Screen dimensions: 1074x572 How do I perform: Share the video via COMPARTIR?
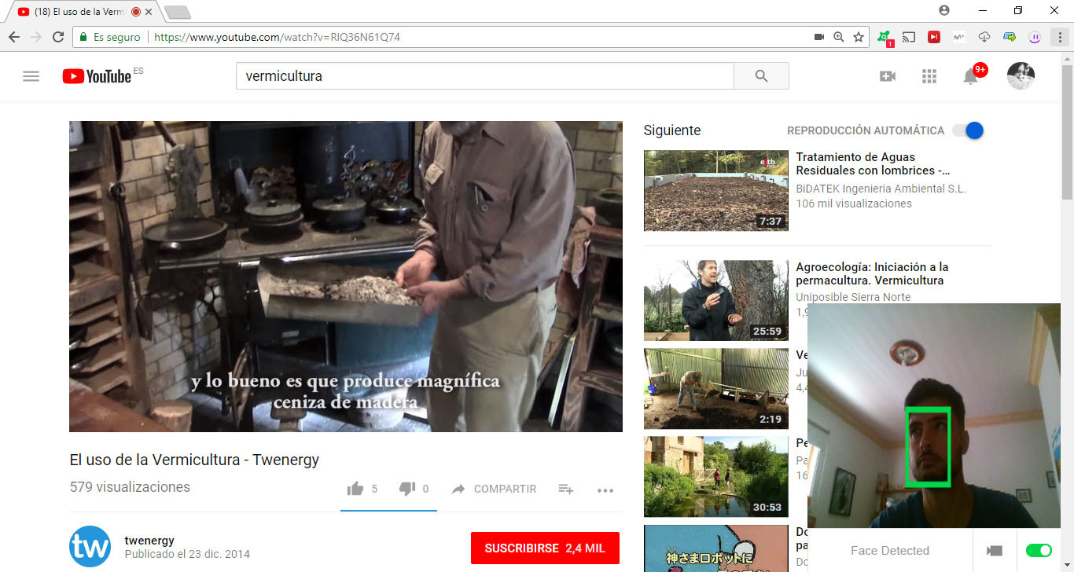click(494, 489)
